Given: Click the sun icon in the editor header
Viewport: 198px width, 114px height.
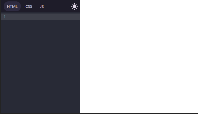Looking at the screenshot, I should point(74,6).
